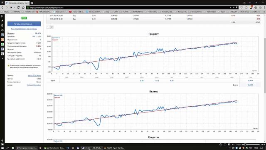Open the MT5COM bookmarks folder
Screen dimensions: 266x150
pos(232,12)
